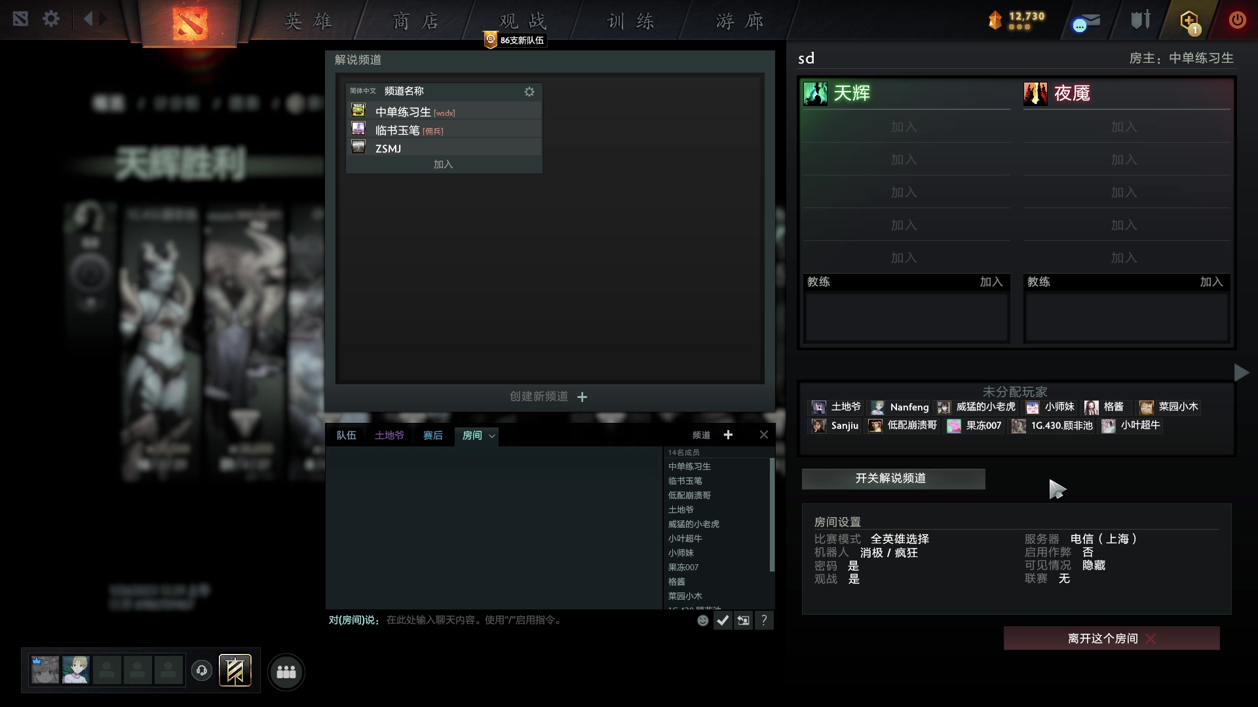Open the 房间 tab dropdown chevron
Image resolution: width=1258 pixels, height=707 pixels.
tap(491, 436)
